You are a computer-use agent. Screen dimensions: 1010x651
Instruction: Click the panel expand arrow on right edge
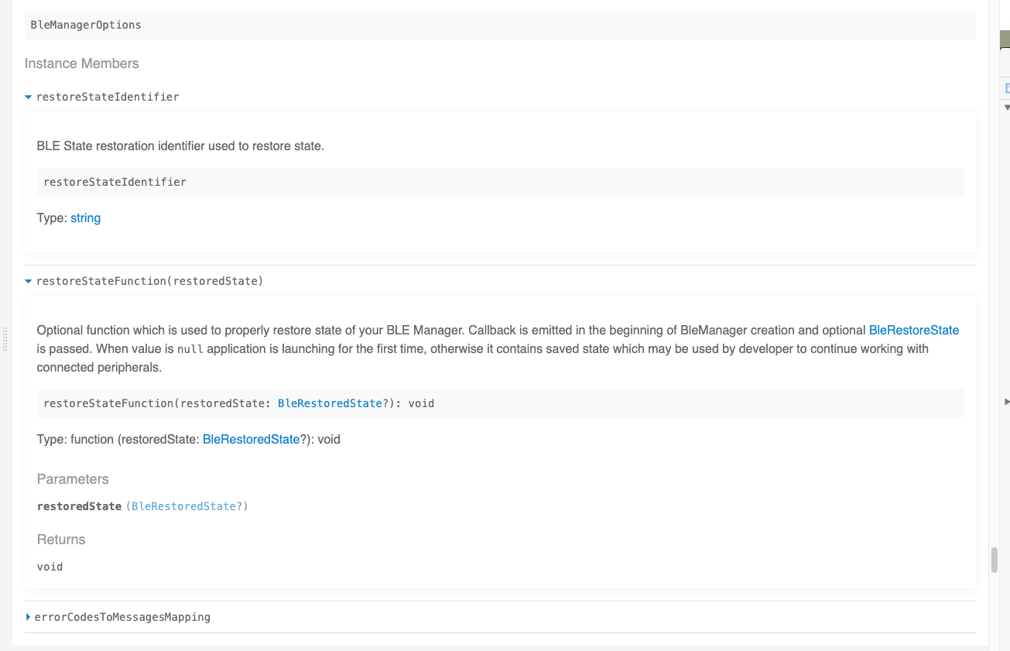(1006, 402)
